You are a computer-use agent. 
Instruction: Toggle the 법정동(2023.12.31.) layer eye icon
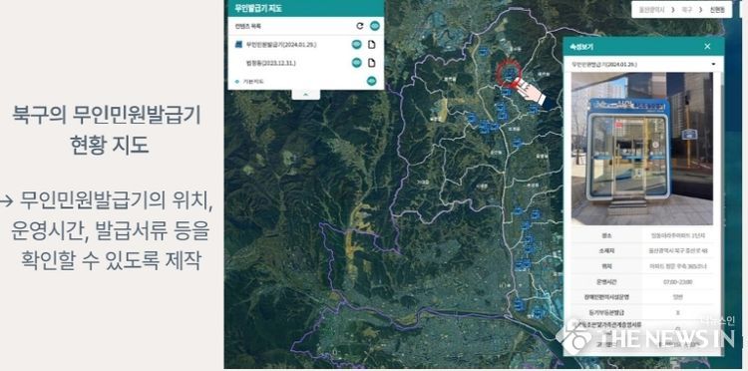(x=356, y=63)
